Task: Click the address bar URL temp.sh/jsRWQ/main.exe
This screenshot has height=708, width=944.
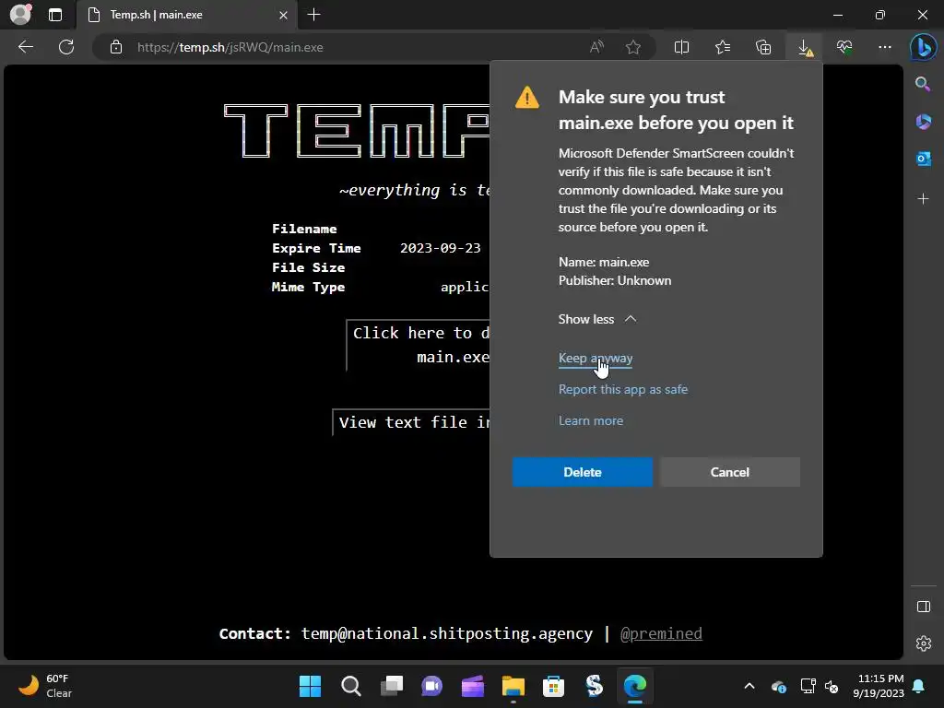Action: tap(230, 47)
